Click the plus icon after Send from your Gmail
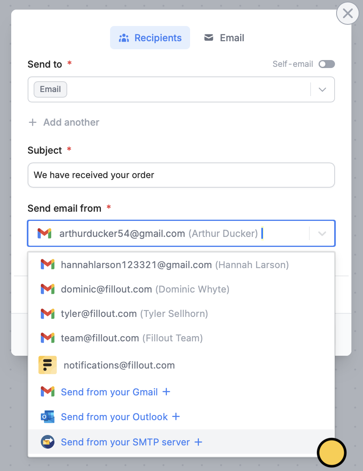 click(x=166, y=392)
